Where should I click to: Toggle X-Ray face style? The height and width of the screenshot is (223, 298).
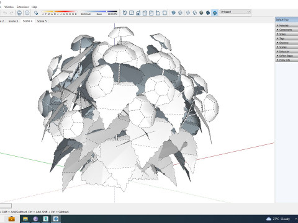click(x=173, y=13)
